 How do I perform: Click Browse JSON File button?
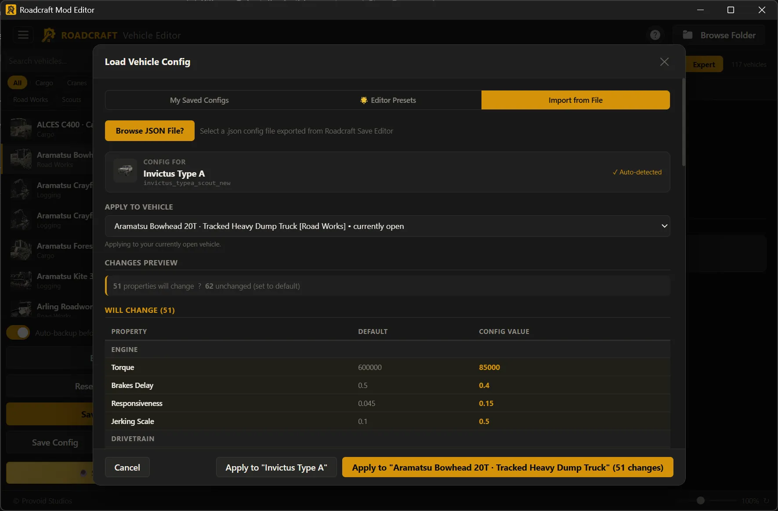coord(150,131)
